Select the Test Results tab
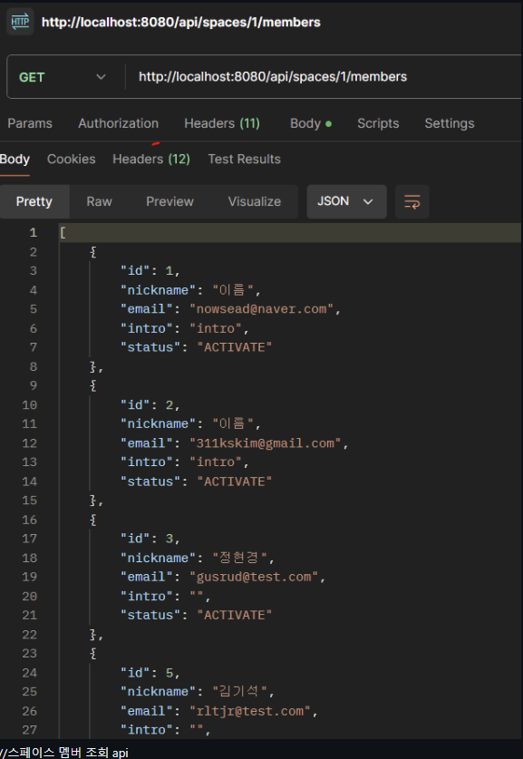 click(245, 160)
